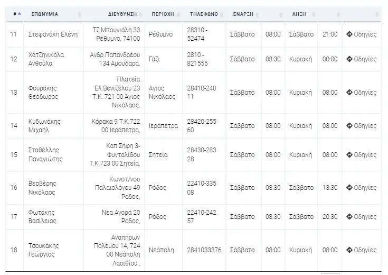Sort by ΔΙΕΥΘΥΝΣΗ column header
This screenshot has width=388, height=275.
coord(122,14)
